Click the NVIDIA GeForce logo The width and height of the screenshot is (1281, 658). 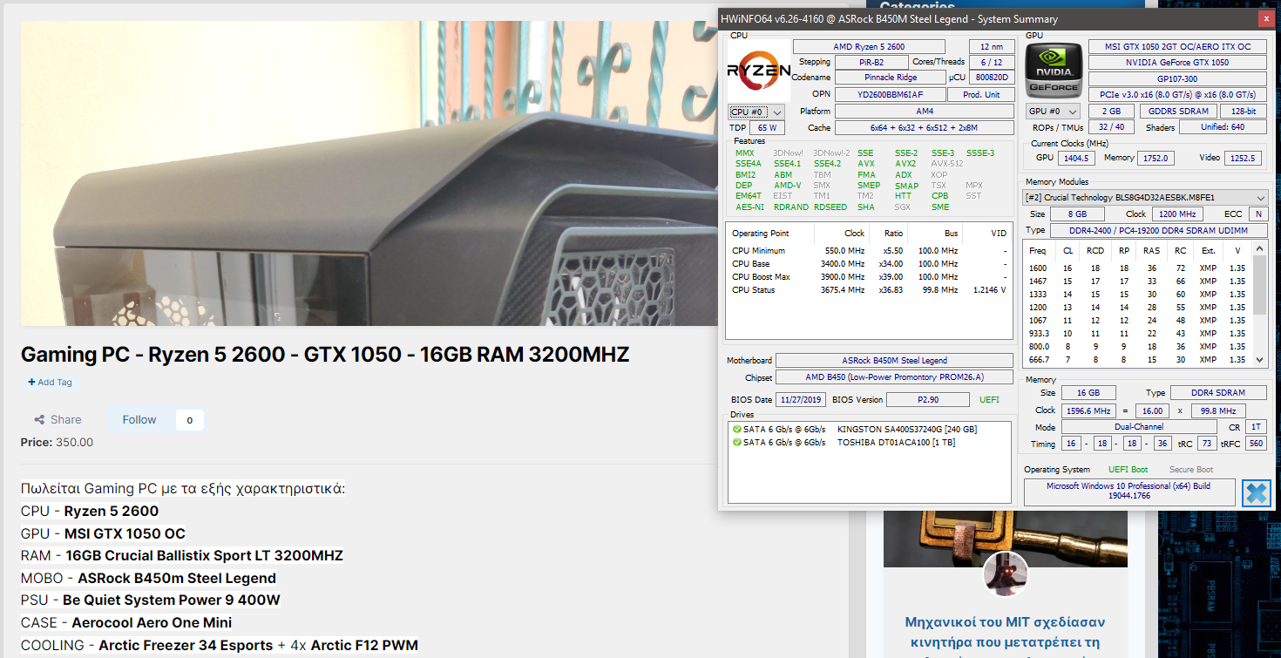(x=1053, y=70)
